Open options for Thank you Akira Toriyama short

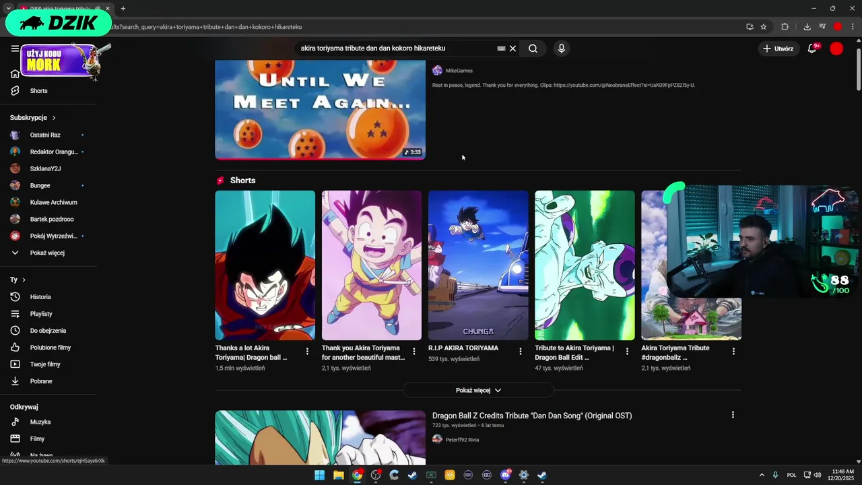click(413, 352)
